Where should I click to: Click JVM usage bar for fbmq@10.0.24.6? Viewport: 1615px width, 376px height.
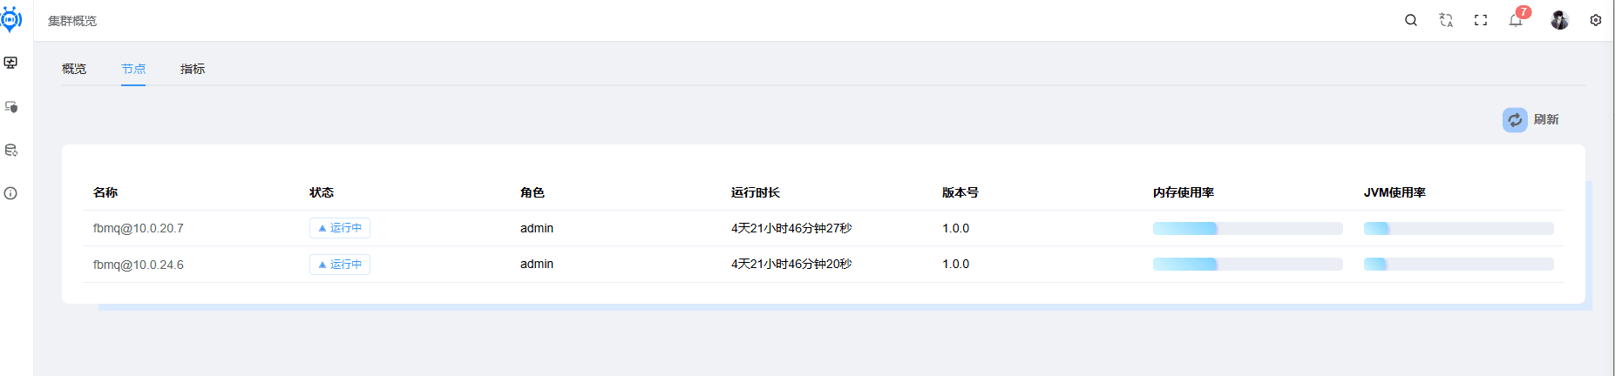1458,264
